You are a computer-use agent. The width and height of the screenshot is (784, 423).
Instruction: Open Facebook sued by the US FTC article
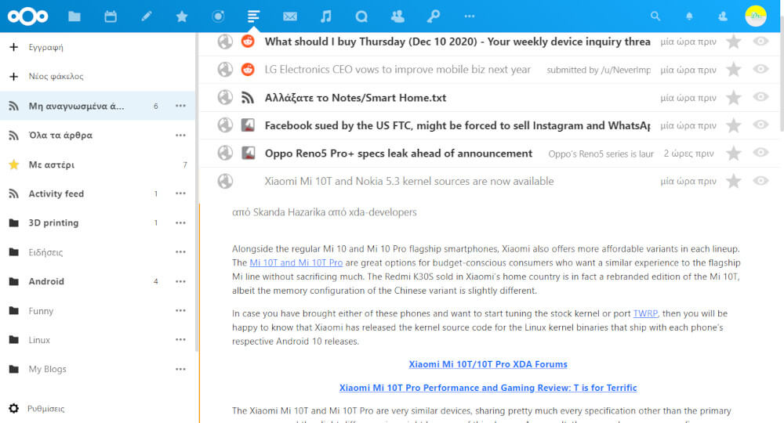(458, 125)
